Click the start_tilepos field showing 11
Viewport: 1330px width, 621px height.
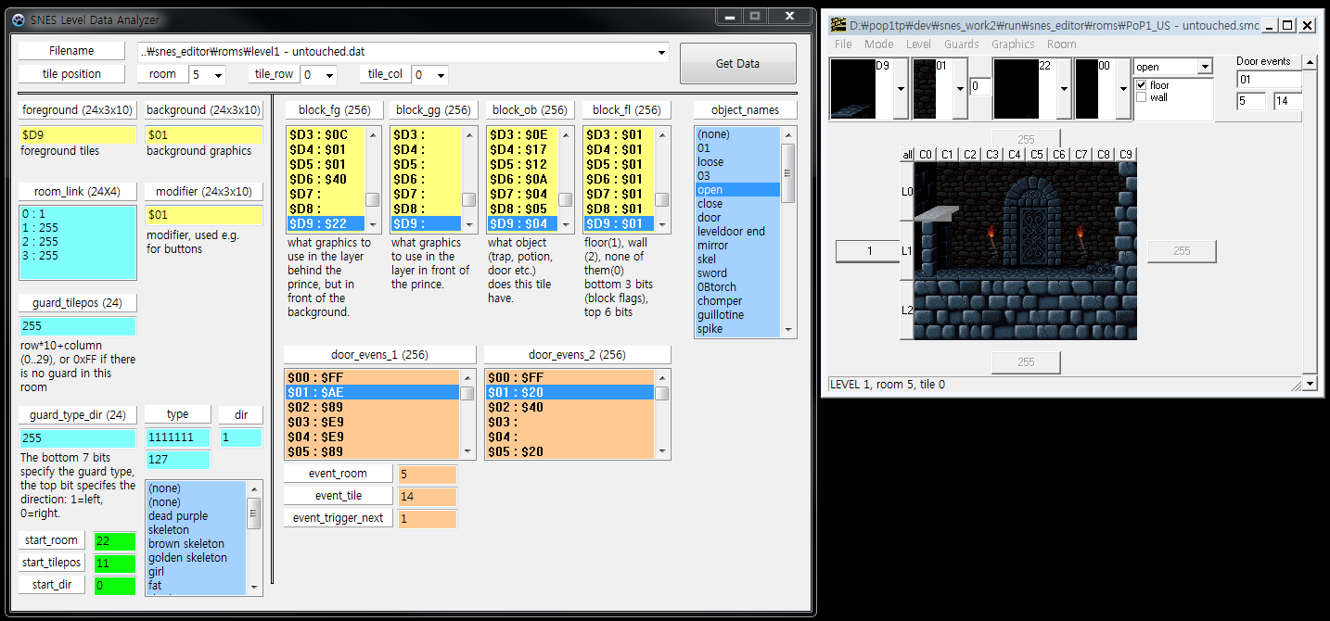[x=114, y=564]
